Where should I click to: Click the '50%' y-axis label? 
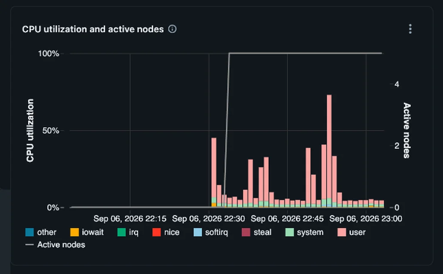[51, 131]
